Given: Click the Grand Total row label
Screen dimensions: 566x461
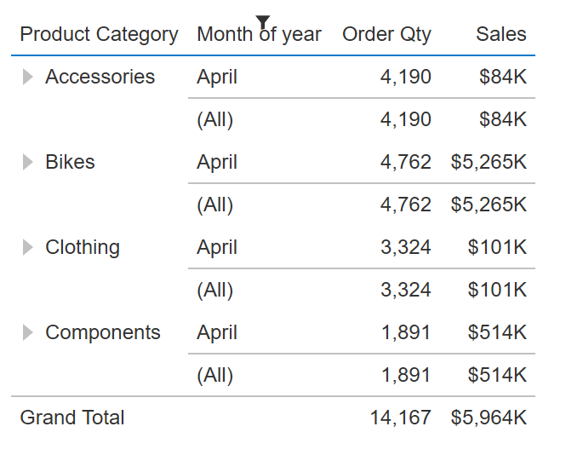Looking at the screenshot, I should pos(72,418).
